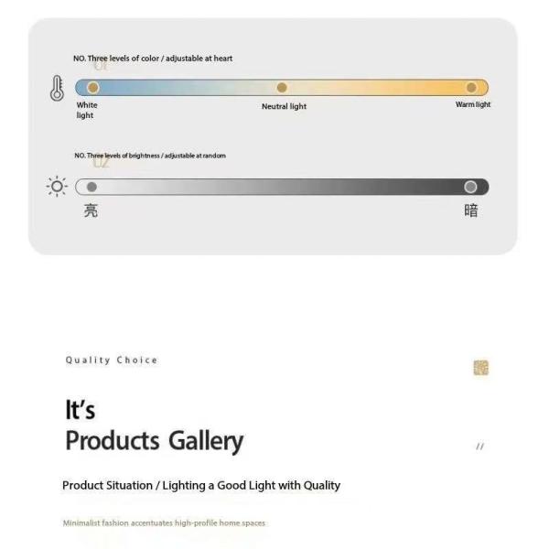
Task: Select the Warm light point on slider
Action: (x=471, y=88)
